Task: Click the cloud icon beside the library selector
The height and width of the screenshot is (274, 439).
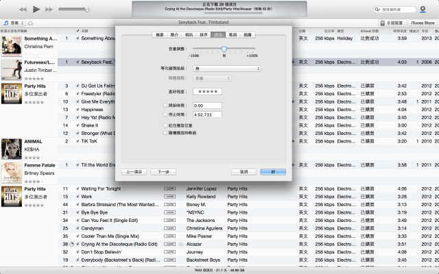Action: pyautogui.click(x=30, y=23)
